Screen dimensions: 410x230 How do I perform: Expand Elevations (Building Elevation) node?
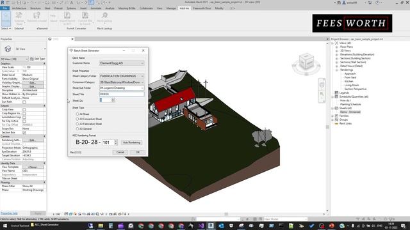tap(336, 54)
